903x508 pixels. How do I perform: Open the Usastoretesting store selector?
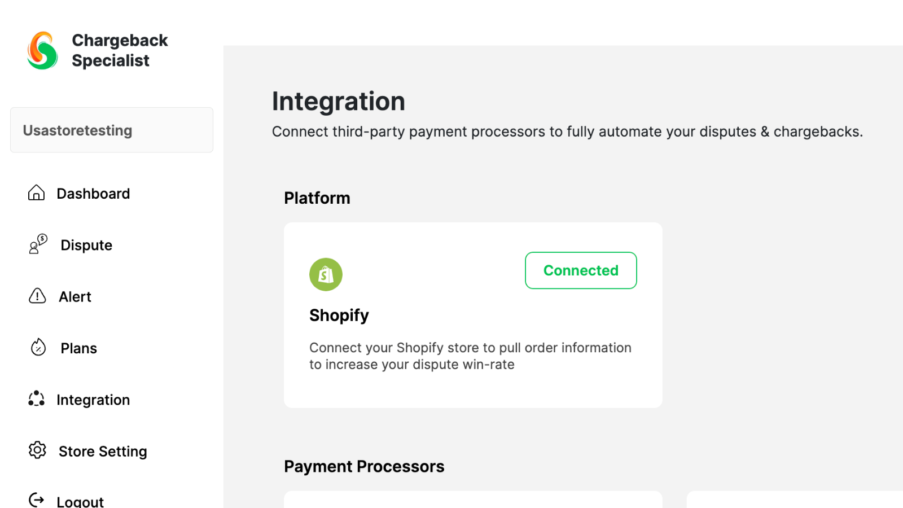pyautogui.click(x=112, y=130)
